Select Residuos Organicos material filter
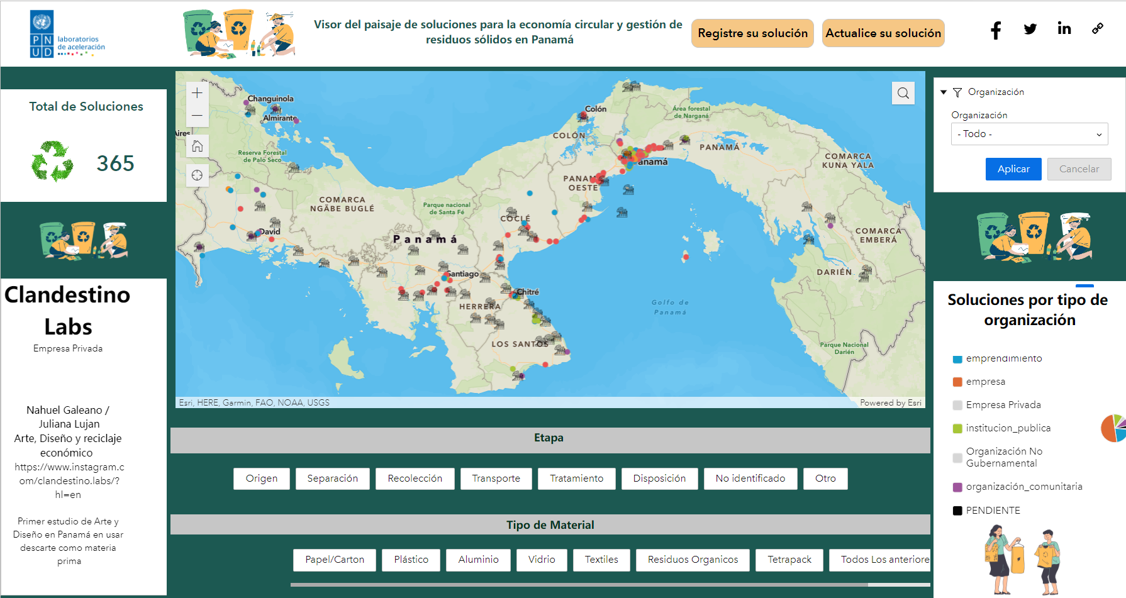This screenshot has width=1126, height=598. tap(693, 560)
